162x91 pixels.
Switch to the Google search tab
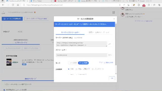coord(137,1)
